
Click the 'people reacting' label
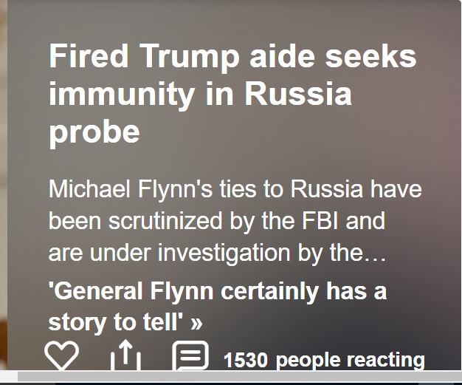(351, 360)
